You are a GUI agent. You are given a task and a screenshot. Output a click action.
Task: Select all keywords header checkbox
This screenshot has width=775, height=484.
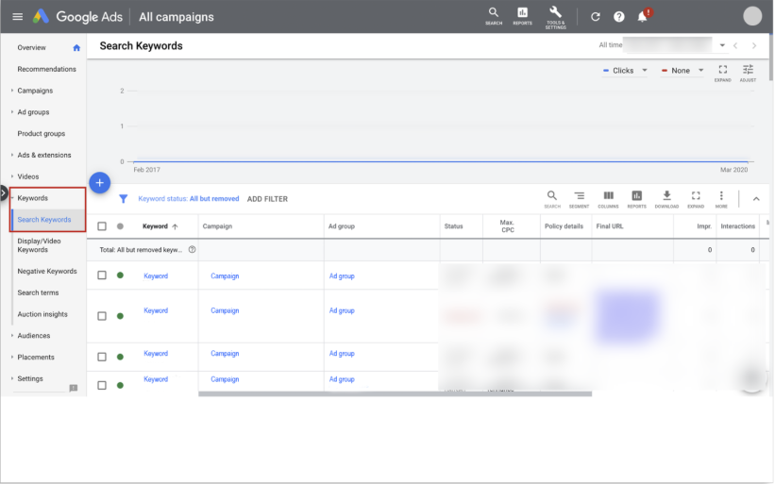[102, 226]
